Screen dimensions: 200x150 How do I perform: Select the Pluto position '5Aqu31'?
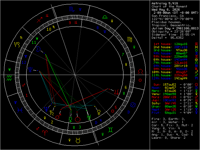click(x=170, y=113)
